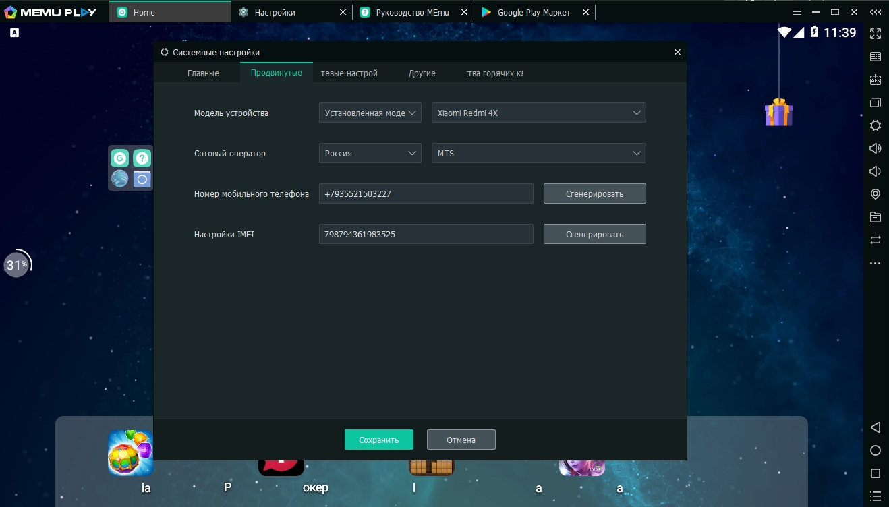Viewport: 889px width, 507px height.
Task: Click the floating gift box icon
Action: (x=778, y=112)
